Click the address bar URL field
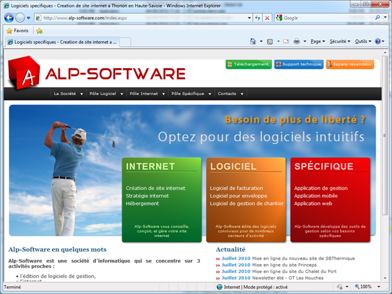 tap(145, 18)
